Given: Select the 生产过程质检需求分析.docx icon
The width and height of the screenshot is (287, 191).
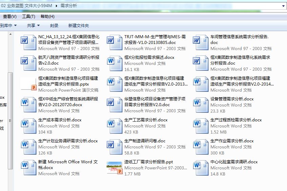Looking at the screenshot, I should coord(200,126).
